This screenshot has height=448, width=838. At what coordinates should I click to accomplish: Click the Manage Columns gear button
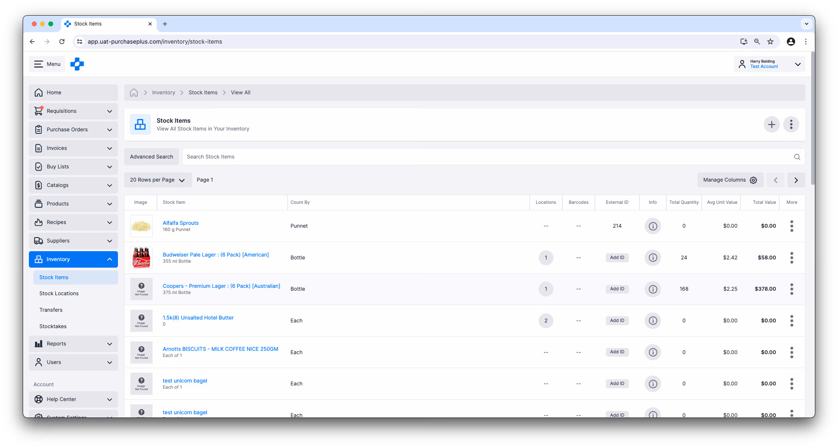730,180
